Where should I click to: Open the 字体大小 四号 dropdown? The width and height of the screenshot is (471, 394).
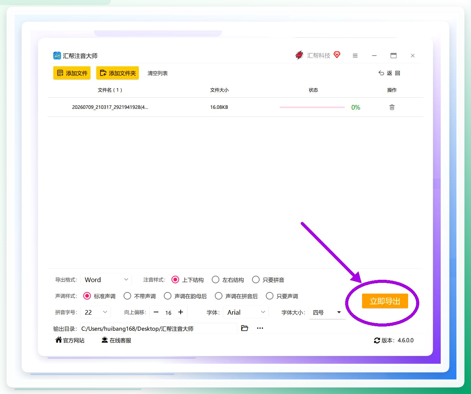click(x=327, y=312)
